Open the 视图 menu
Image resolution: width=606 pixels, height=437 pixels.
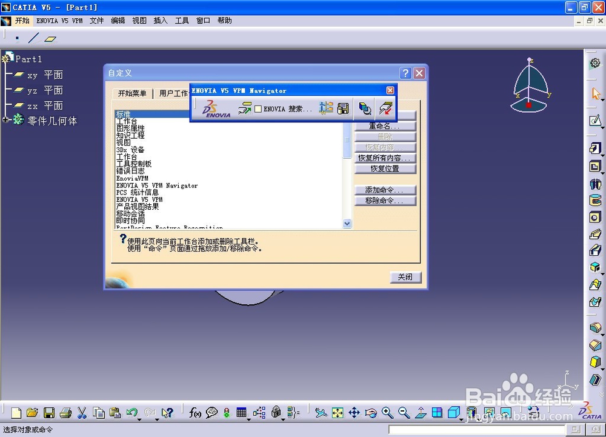point(139,21)
